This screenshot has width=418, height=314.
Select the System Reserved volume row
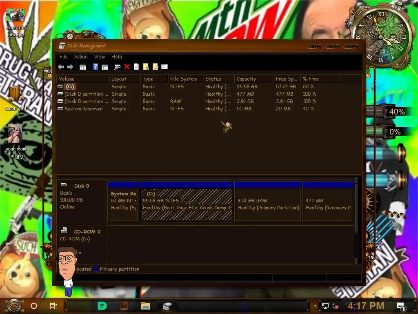point(197,109)
